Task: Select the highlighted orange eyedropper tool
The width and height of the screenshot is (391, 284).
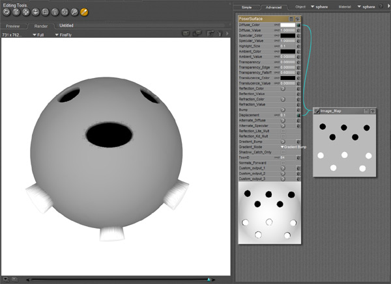Action: (x=85, y=12)
